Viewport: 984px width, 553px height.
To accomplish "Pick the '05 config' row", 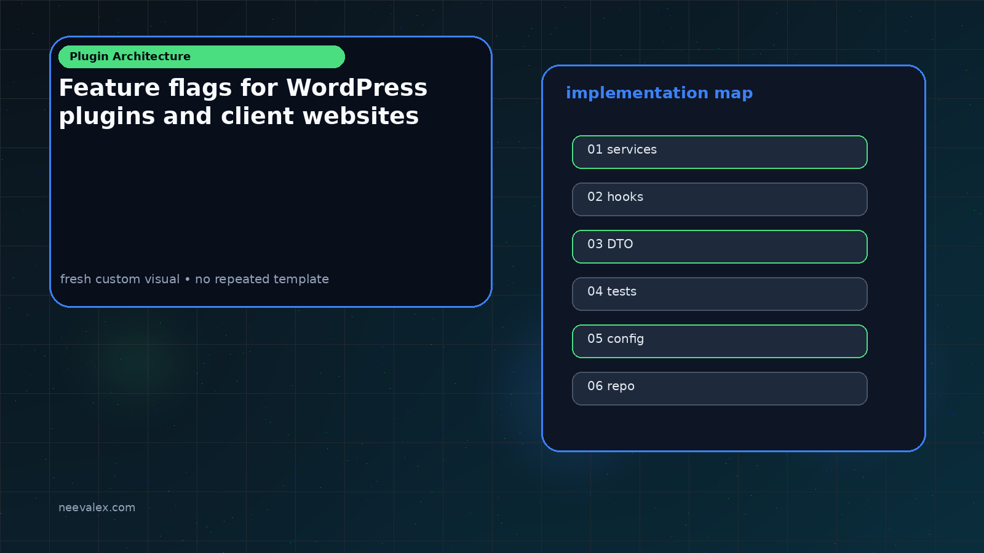I will (720, 341).
